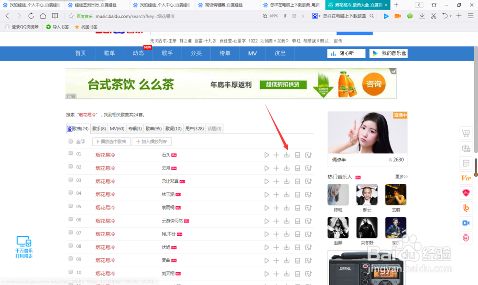Download the song by 云月
478x285 pixels.
coord(286,168)
